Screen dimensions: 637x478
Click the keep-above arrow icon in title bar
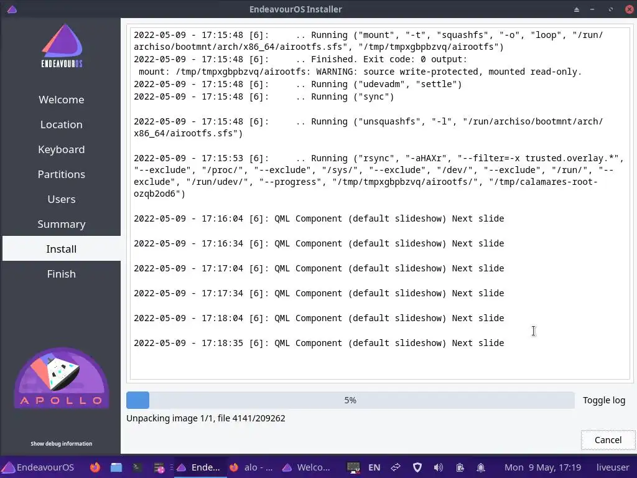coord(577,9)
